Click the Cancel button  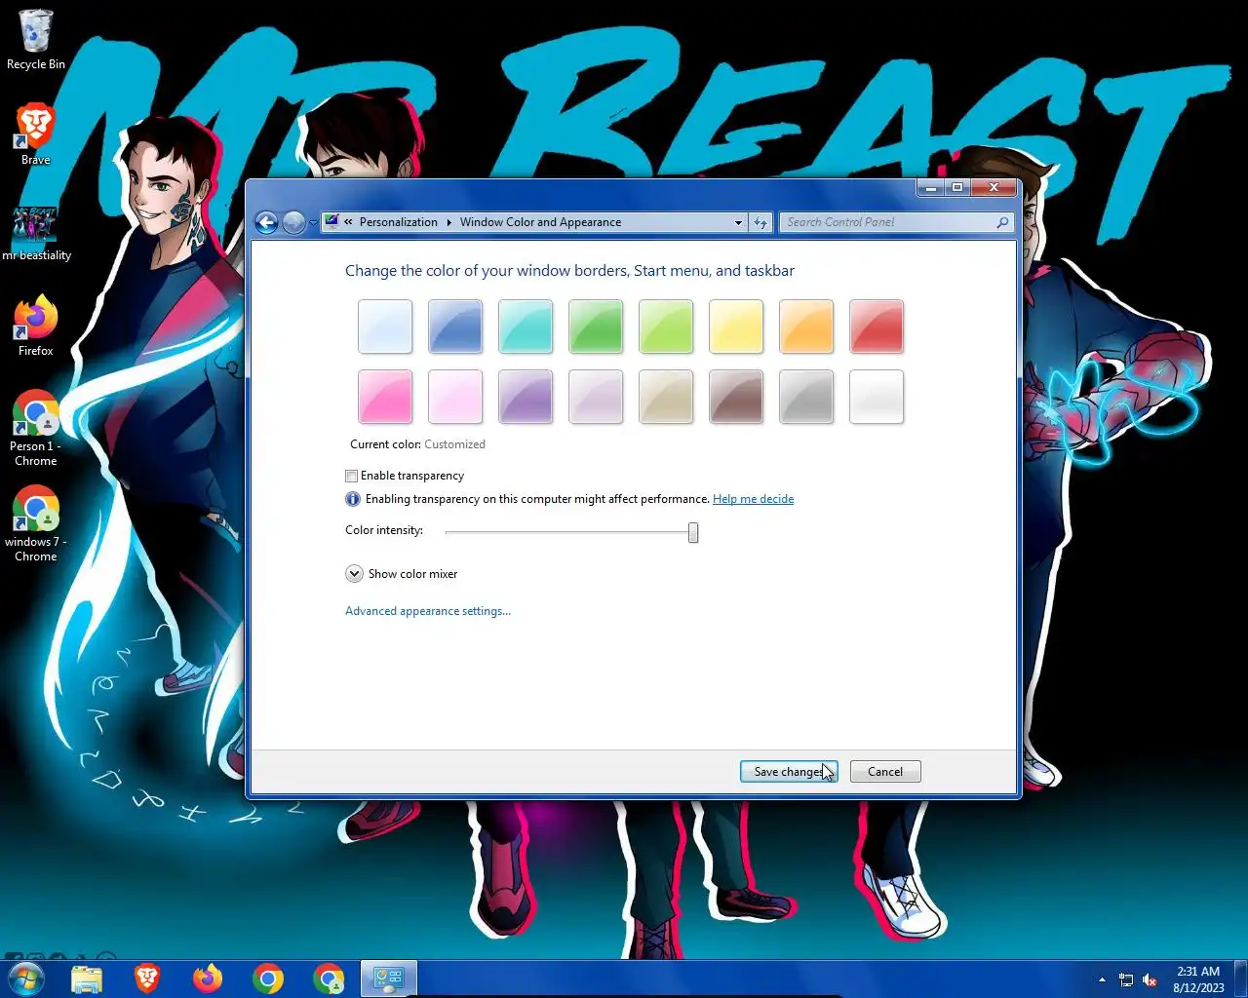pyautogui.click(x=885, y=772)
